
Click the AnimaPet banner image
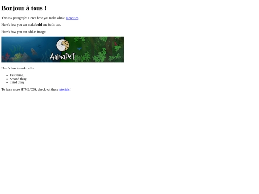pos(63,49)
